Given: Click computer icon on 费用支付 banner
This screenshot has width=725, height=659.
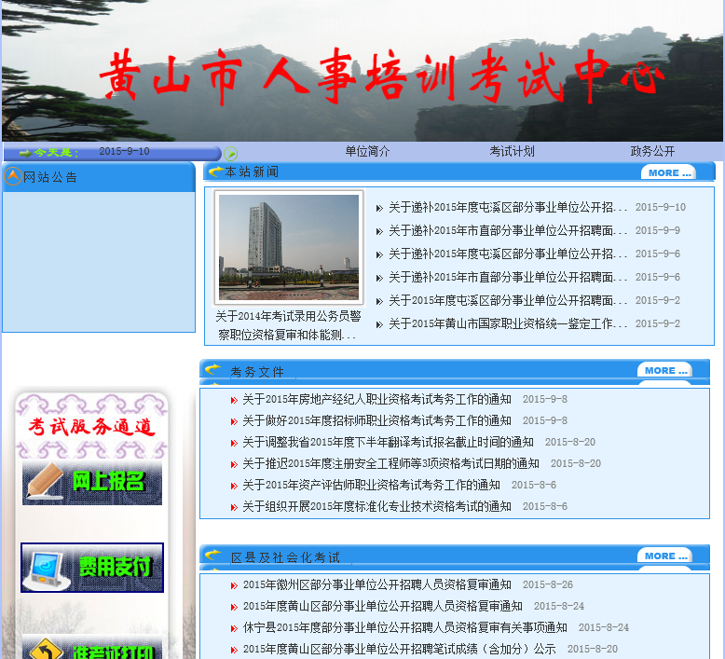Looking at the screenshot, I should click(46, 570).
